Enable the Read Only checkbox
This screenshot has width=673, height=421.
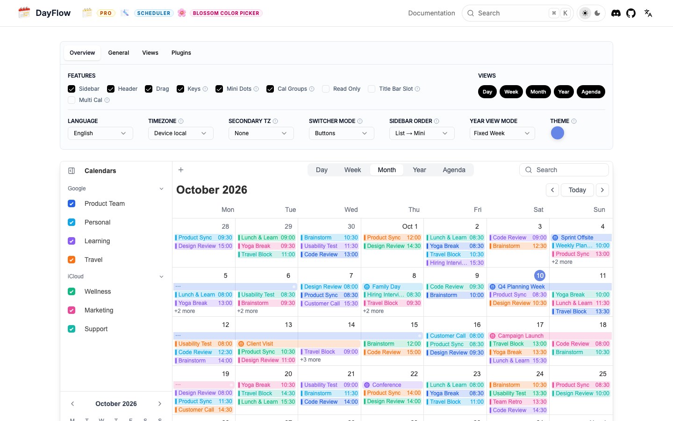click(x=326, y=89)
